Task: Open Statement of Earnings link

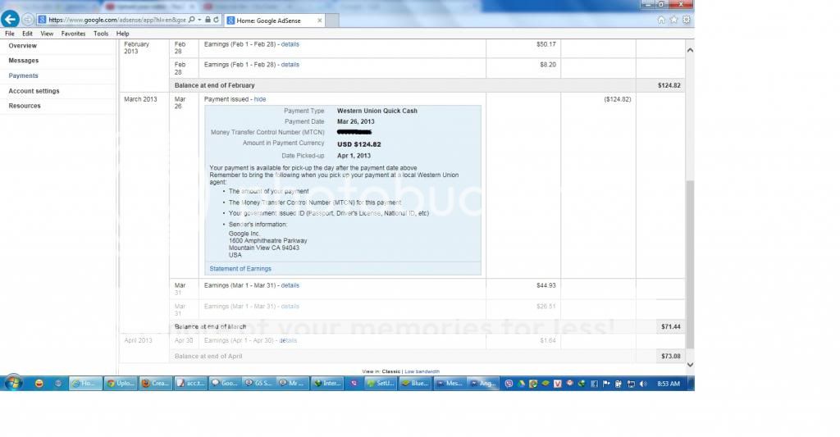Action: click(x=240, y=268)
